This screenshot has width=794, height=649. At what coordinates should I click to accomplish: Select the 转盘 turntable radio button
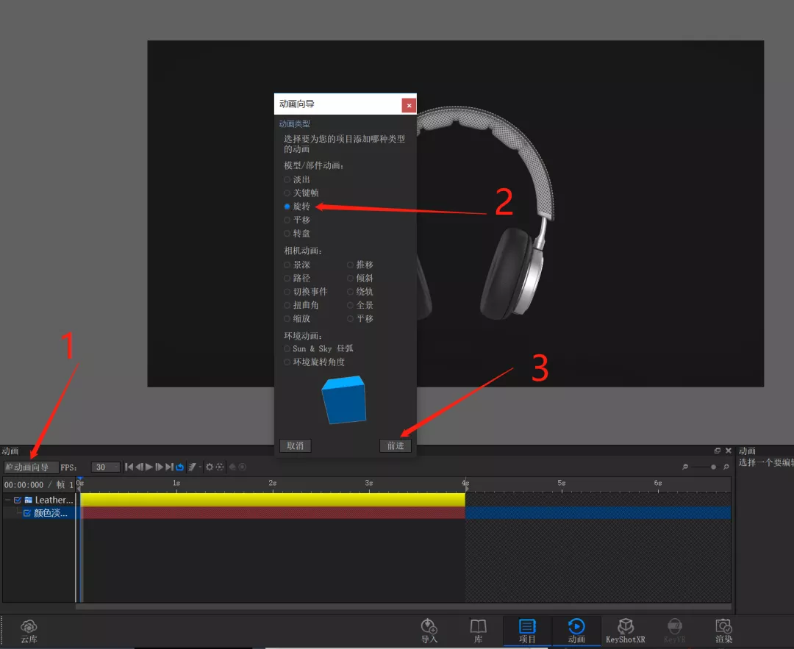click(287, 234)
